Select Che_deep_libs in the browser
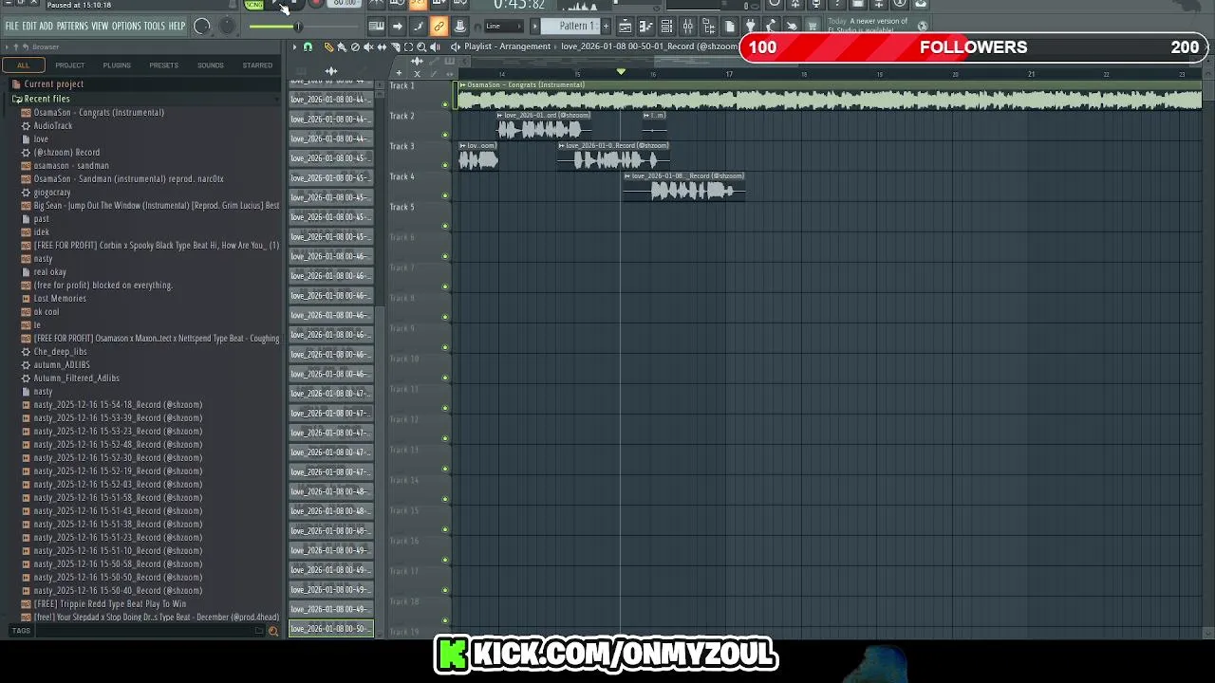 [x=60, y=352]
